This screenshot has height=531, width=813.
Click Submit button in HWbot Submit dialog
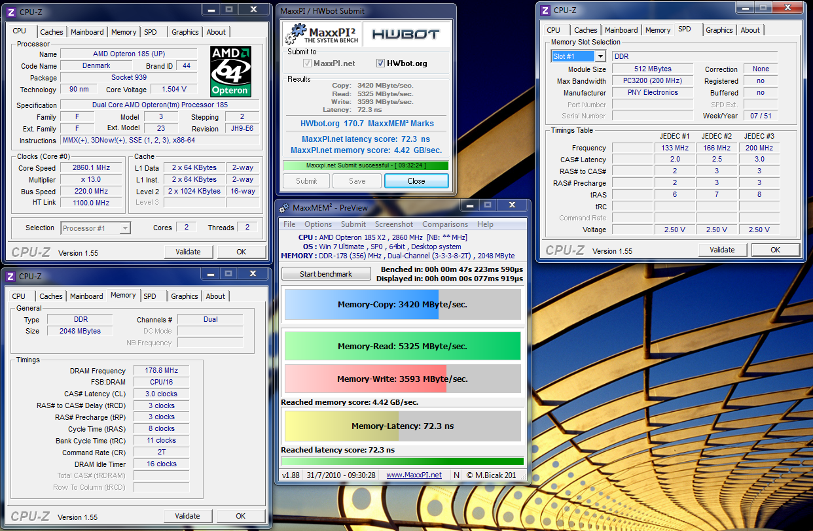click(x=306, y=181)
